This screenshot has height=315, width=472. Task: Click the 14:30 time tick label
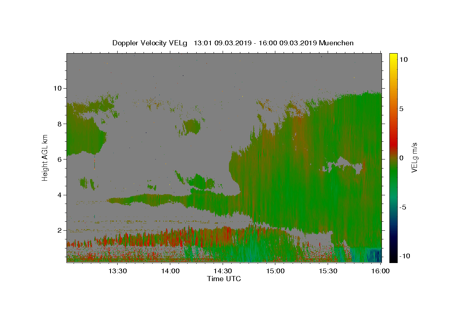(223, 271)
